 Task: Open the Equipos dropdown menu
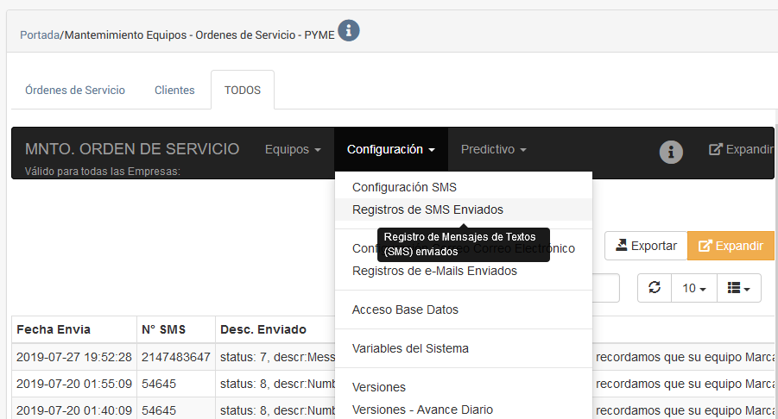tap(293, 149)
